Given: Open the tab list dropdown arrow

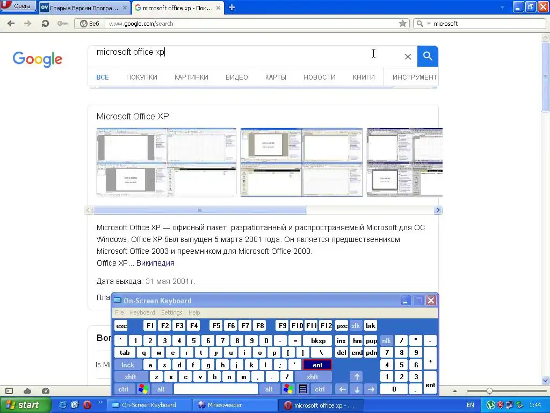Looking at the screenshot, I should pos(502,8).
